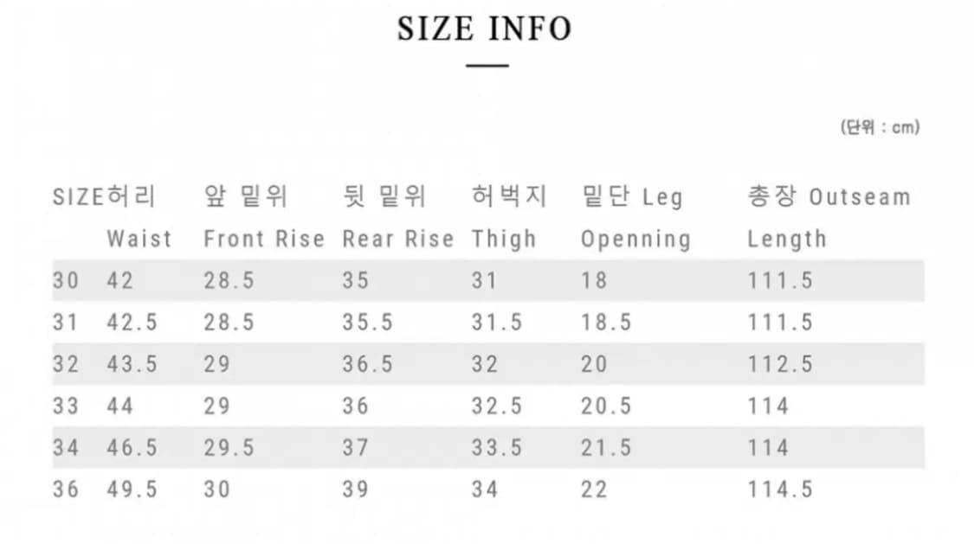
Task: Click rear rise value 35.5
Action: (x=367, y=323)
